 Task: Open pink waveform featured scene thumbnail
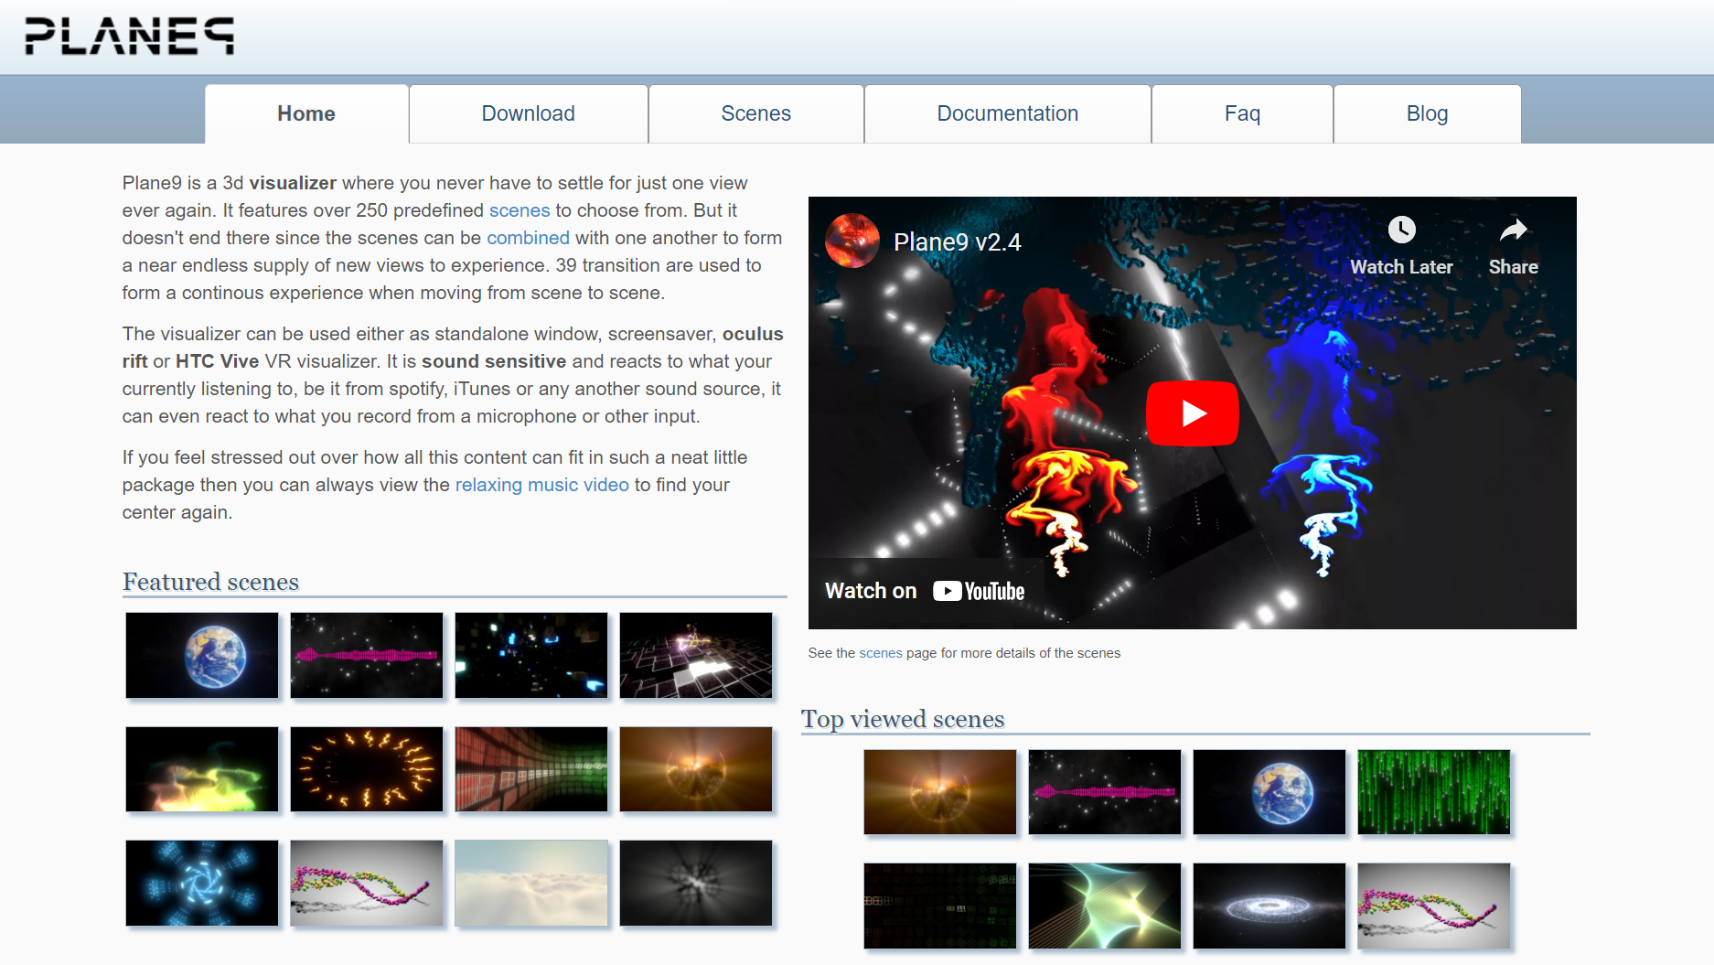pyautogui.click(x=367, y=655)
